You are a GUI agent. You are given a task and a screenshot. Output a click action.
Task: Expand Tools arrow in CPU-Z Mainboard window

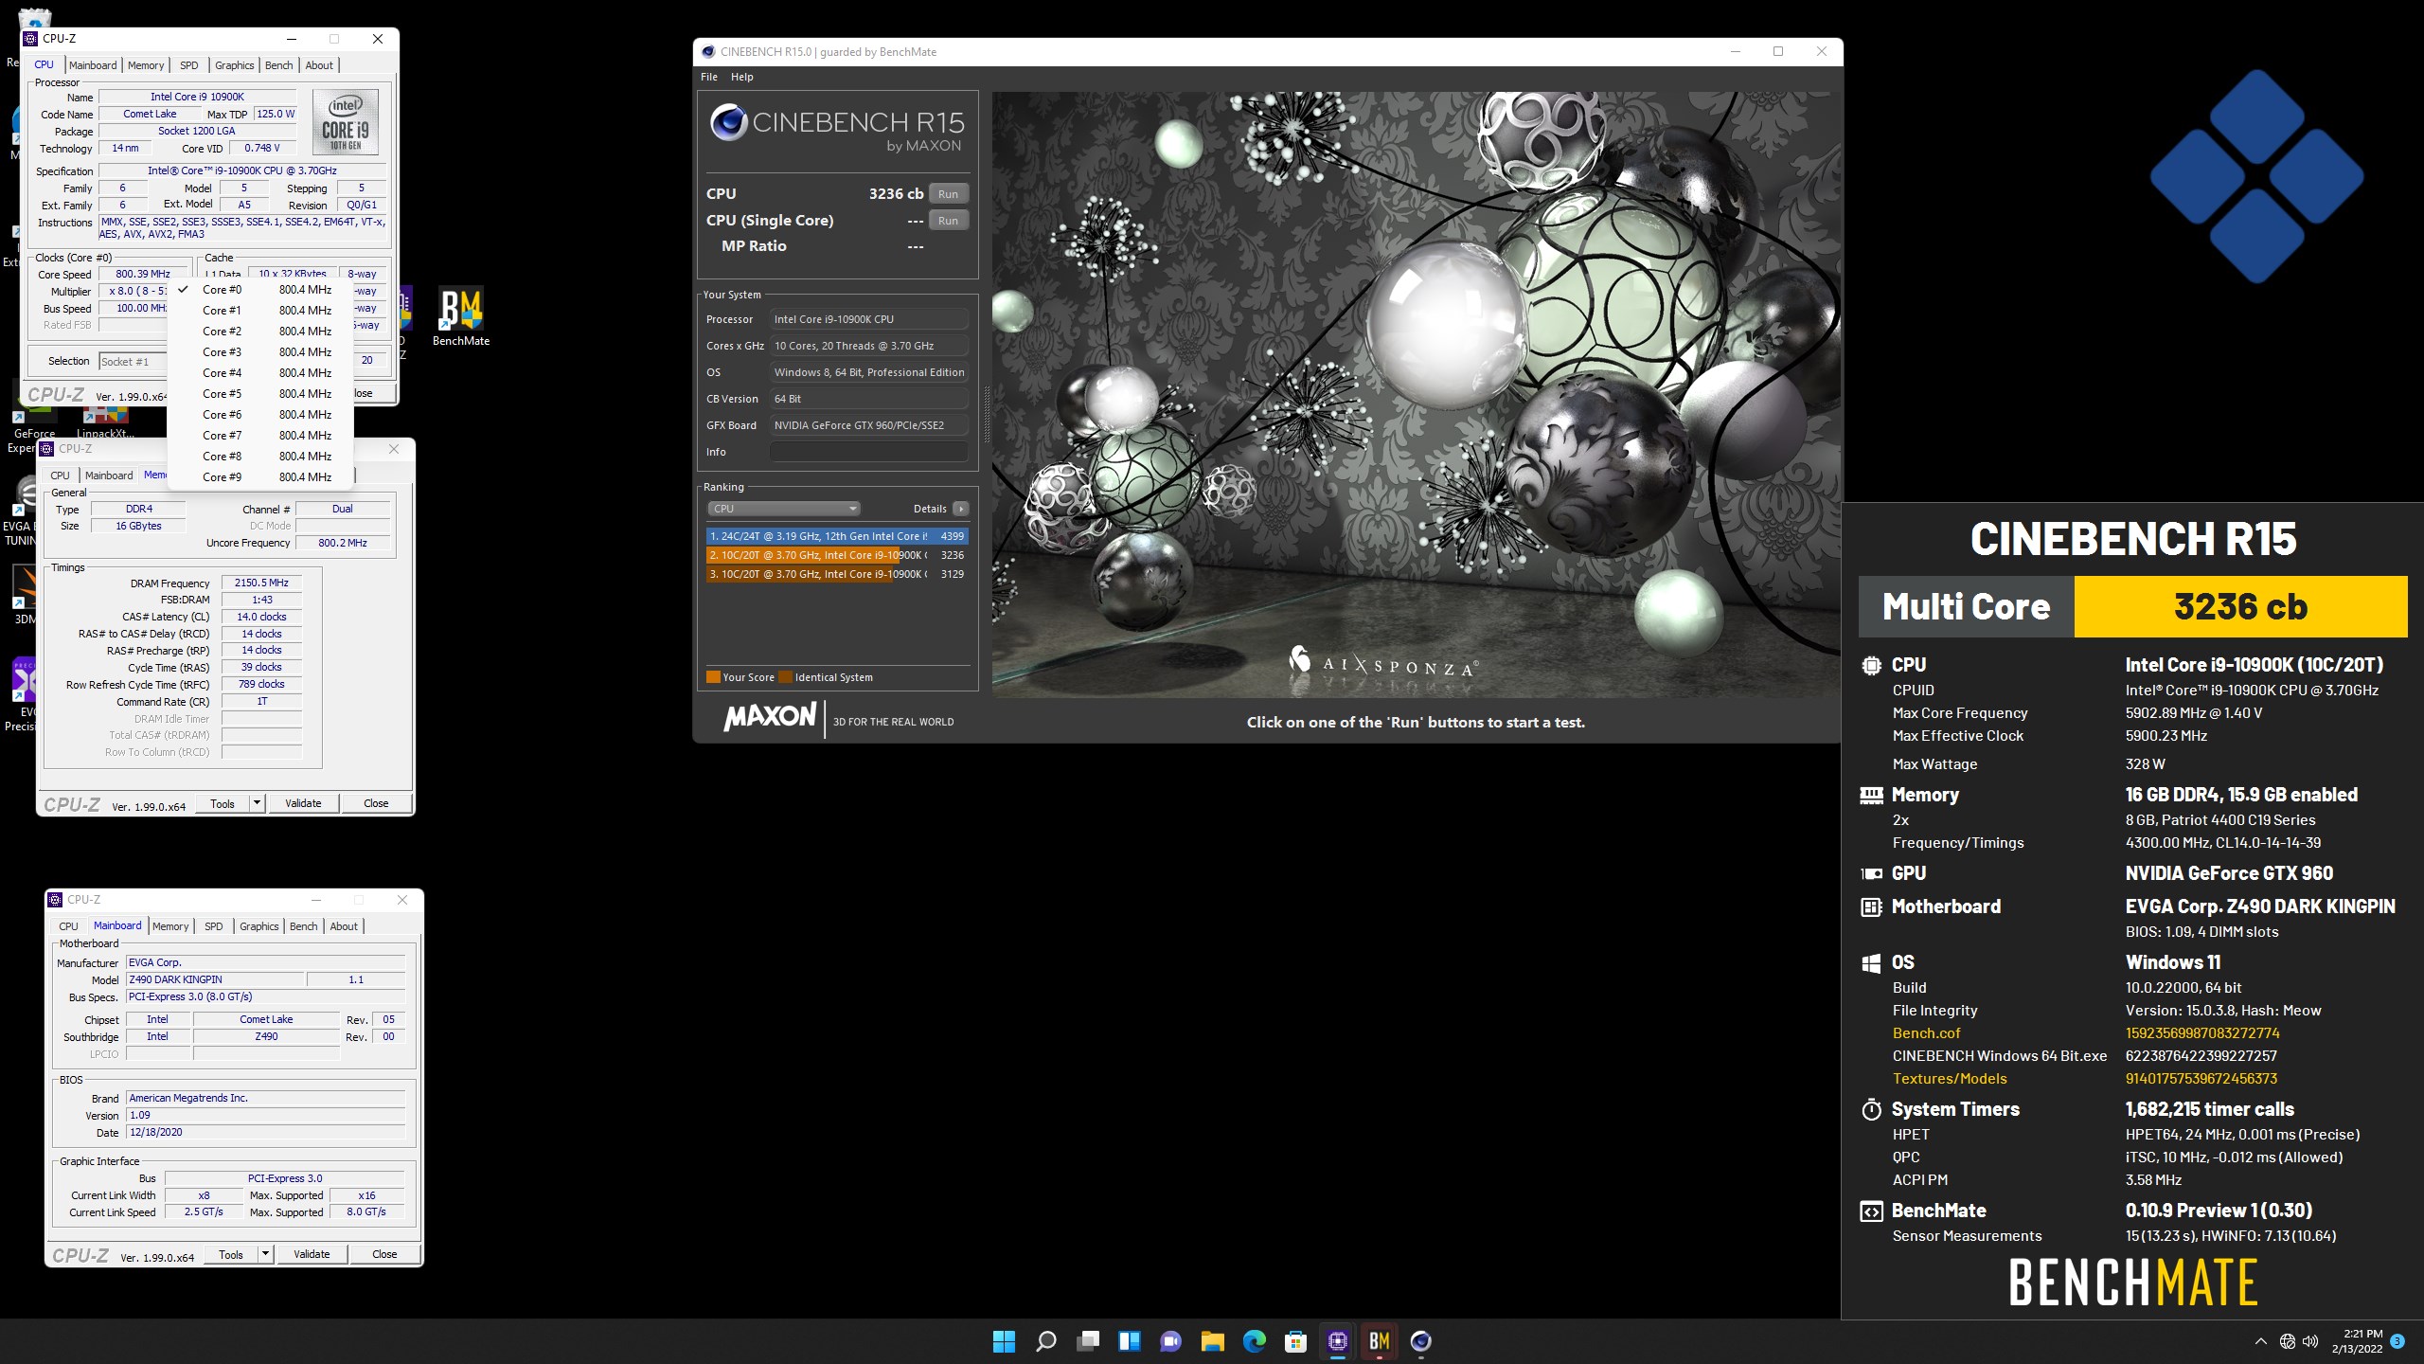pos(265,1254)
